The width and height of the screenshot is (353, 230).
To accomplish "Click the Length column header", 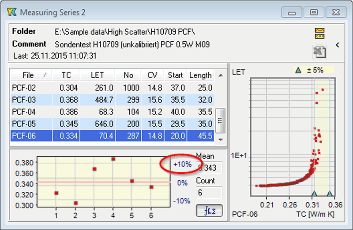I will pos(200,75).
